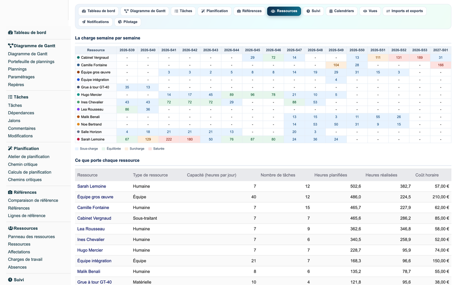This screenshot has width=460, height=285.
Task: Open Affectations in the sidebar
Action: [19, 252]
